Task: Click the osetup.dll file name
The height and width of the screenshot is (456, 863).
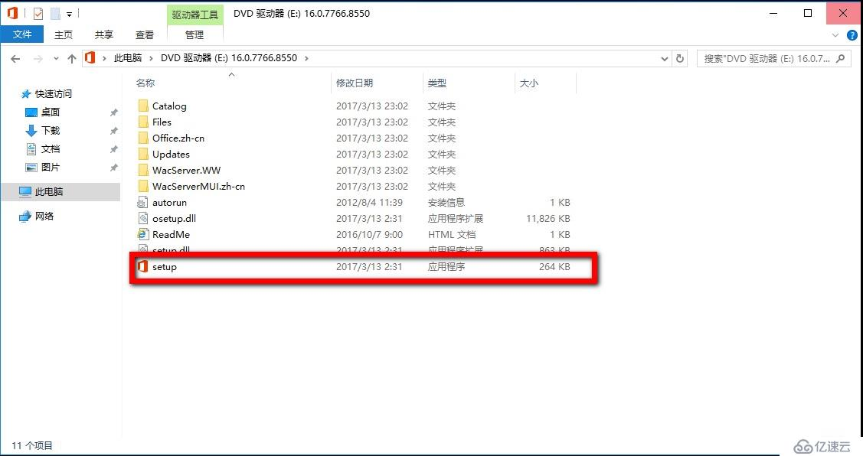Action: coord(174,218)
